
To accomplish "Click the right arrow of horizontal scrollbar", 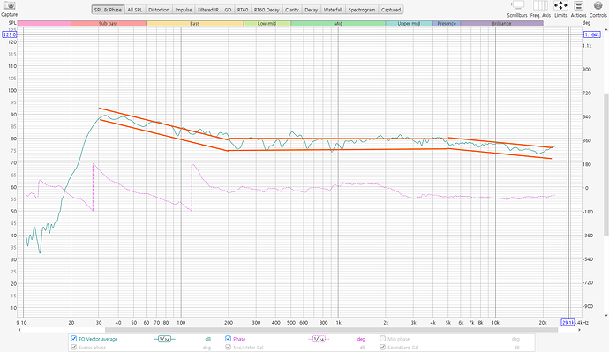I will click(x=579, y=330).
